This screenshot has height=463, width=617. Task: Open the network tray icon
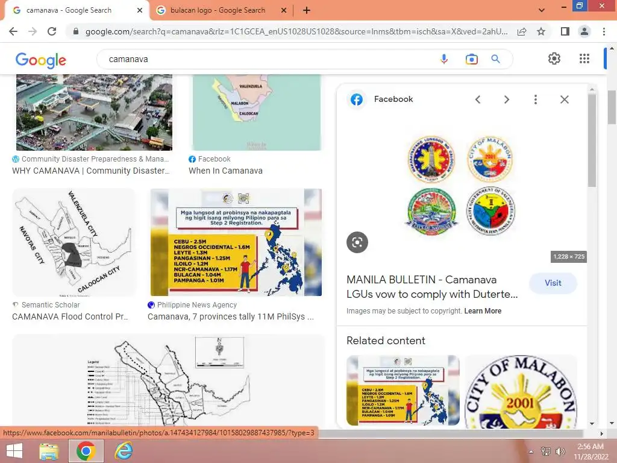click(x=545, y=452)
